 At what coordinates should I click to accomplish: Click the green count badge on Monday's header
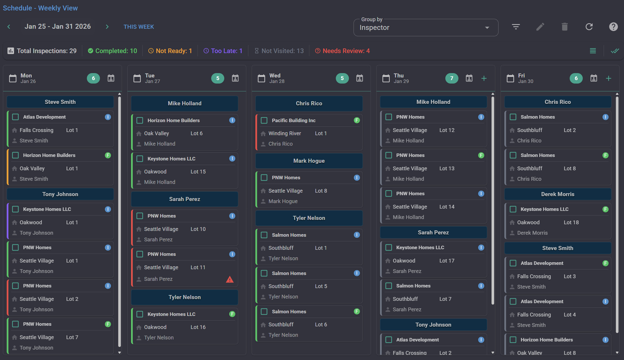[93, 78]
